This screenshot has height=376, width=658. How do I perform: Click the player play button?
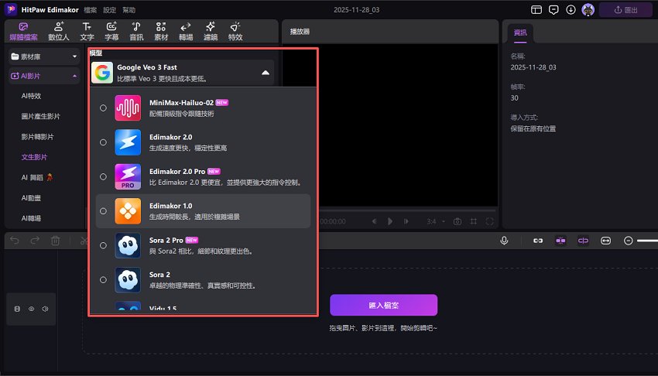390,221
